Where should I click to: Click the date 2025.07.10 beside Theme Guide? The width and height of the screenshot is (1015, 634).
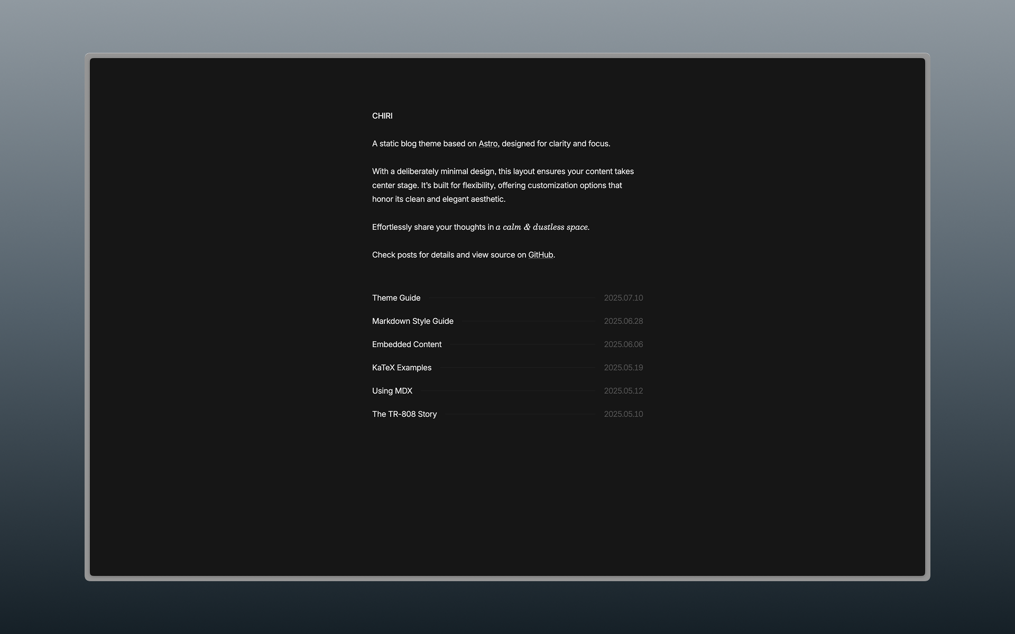coord(624,298)
